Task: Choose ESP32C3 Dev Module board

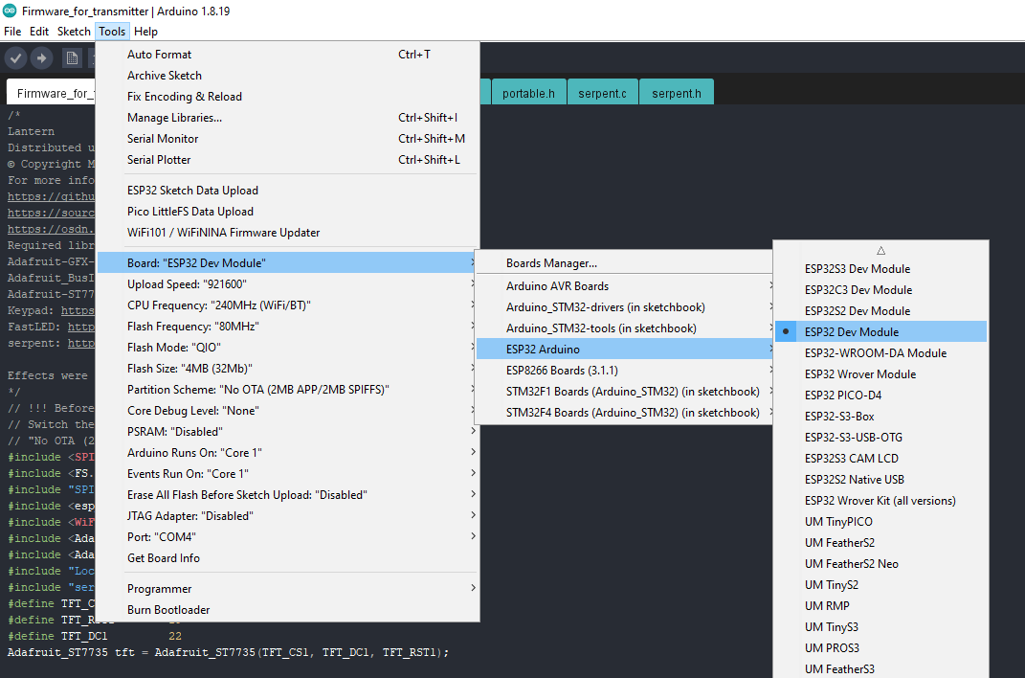Action: [x=880, y=289]
